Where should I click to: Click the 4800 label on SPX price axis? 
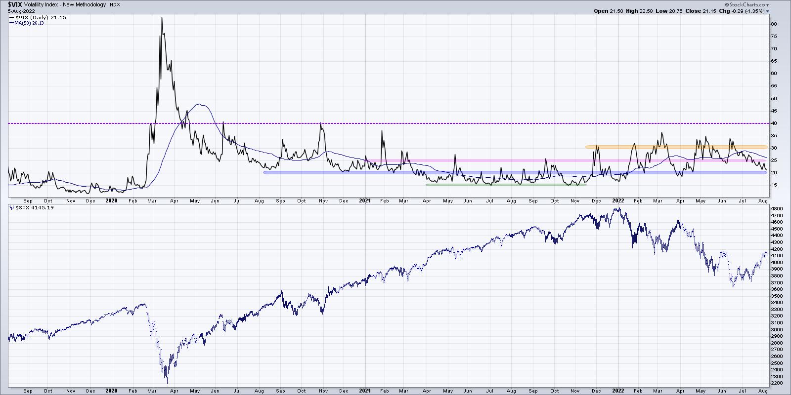click(x=776, y=209)
